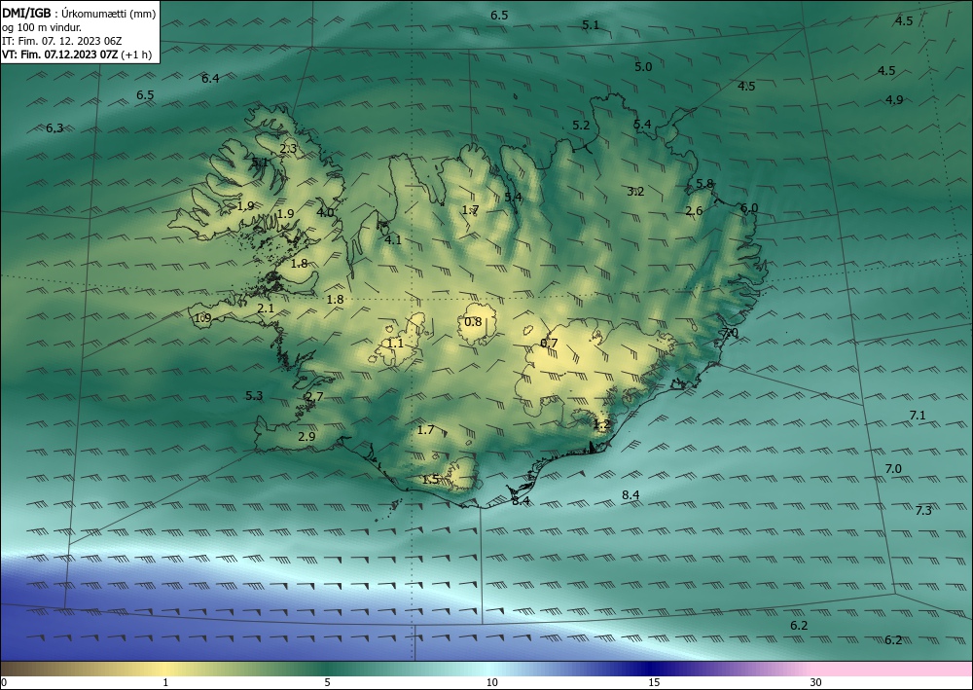This screenshot has height=690, width=973.
Task: Click the 4.0 value label
Action: tap(325, 212)
